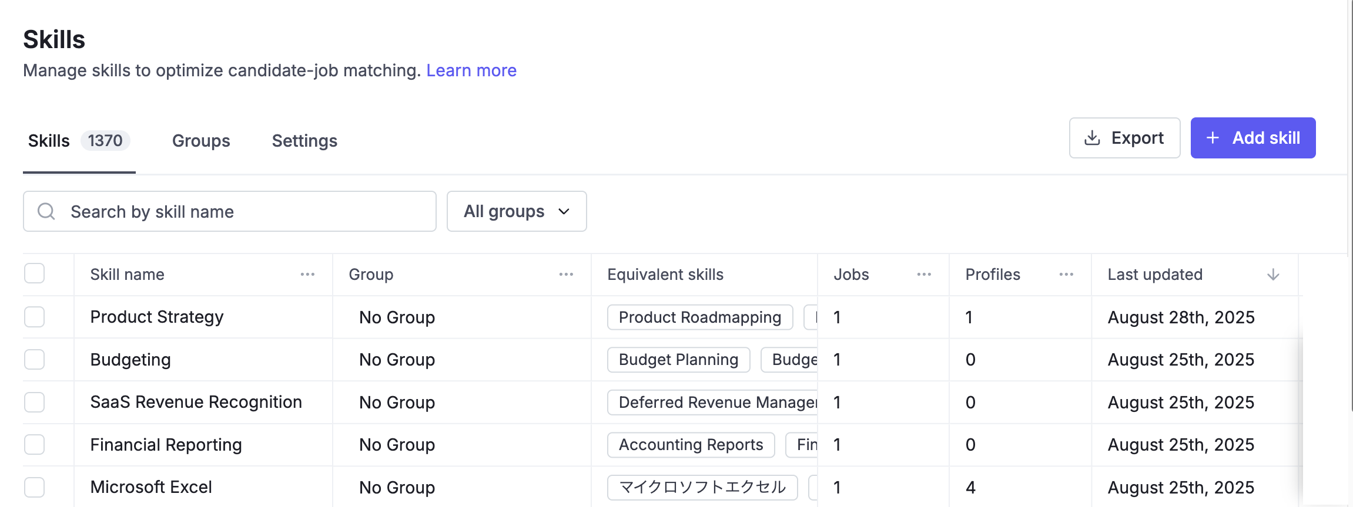Viewport: 1353px width, 507px height.
Task: Click the search magnifier icon
Action: point(46,211)
